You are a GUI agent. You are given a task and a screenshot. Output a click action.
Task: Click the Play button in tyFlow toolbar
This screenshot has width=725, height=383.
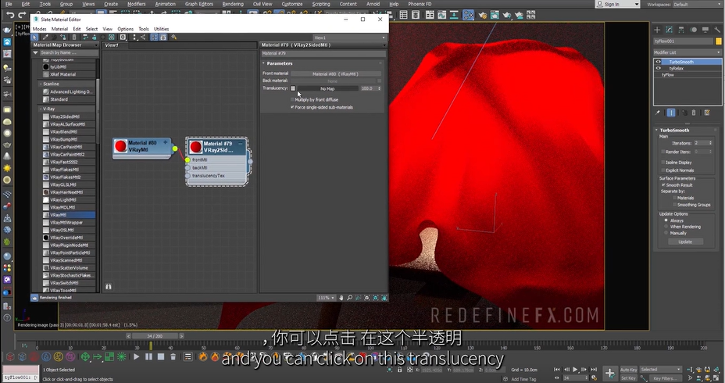(x=137, y=356)
